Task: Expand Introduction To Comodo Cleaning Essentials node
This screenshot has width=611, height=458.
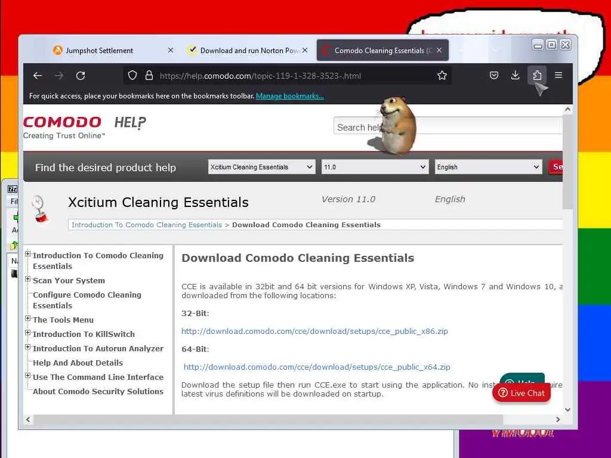Action: pyautogui.click(x=27, y=254)
